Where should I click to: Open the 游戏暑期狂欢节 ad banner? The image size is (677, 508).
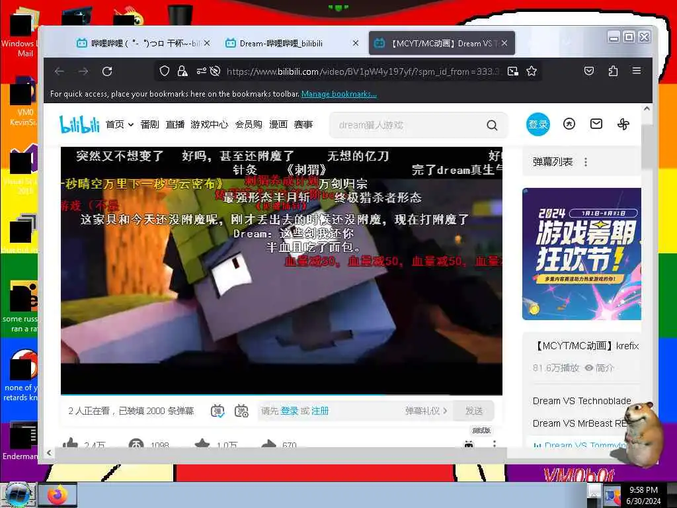click(x=582, y=254)
